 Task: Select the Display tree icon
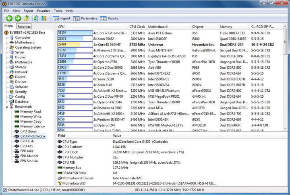(x=12, y=57)
